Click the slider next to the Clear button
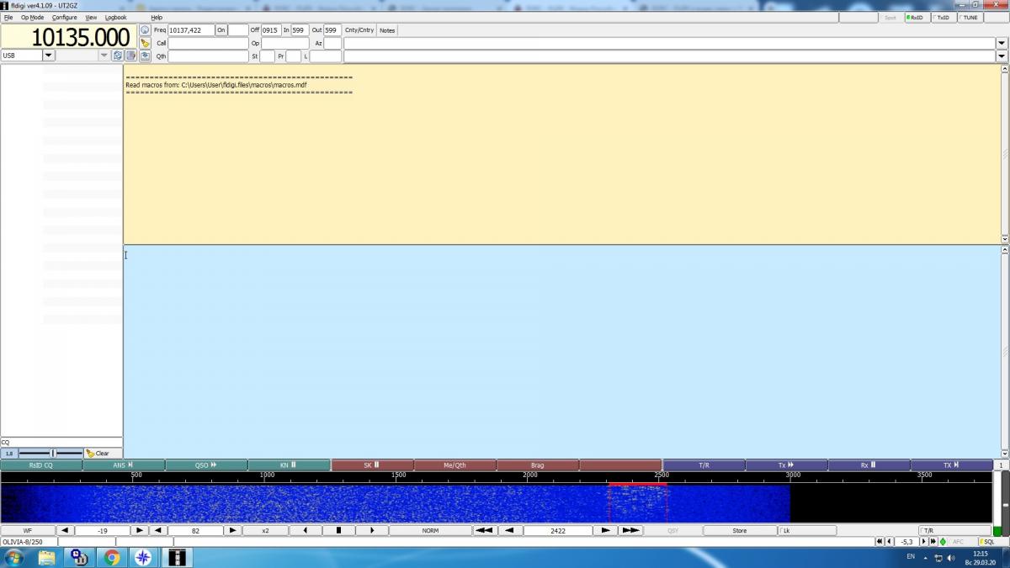The image size is (1010, 568). tap(50, 454)
